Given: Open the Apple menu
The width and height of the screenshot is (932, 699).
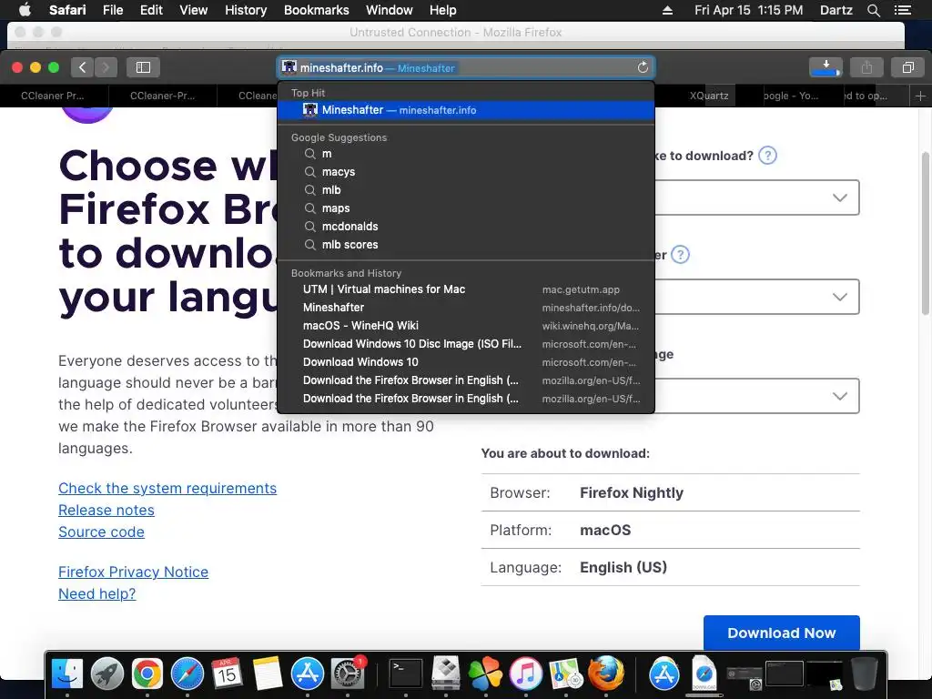Looking at the screenshot, I should [25, 10].
